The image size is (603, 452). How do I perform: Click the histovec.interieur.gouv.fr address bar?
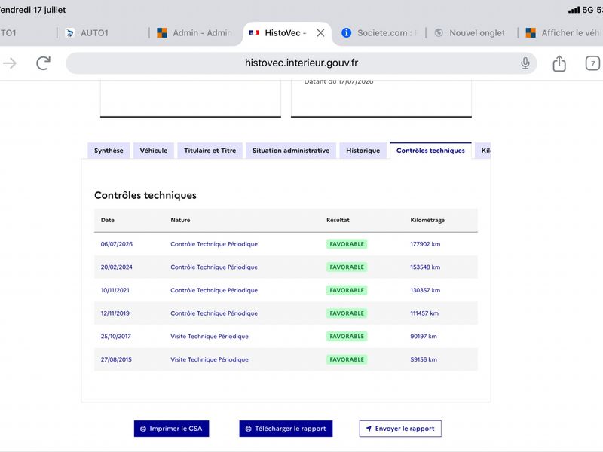[301, 63]
